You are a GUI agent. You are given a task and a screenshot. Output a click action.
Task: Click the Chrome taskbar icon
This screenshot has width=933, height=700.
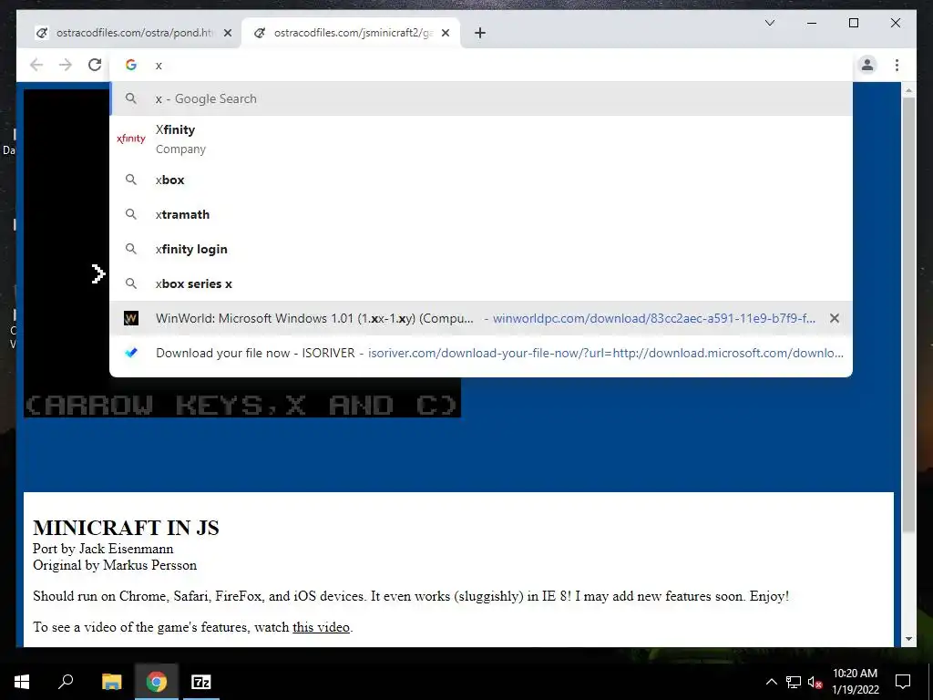tap(156, 682)
